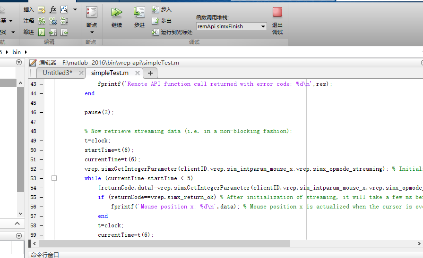Expand the arrow after bin in path
This screenshot has width=423, height=258.
pyautogui.click(x=26, y=52)
